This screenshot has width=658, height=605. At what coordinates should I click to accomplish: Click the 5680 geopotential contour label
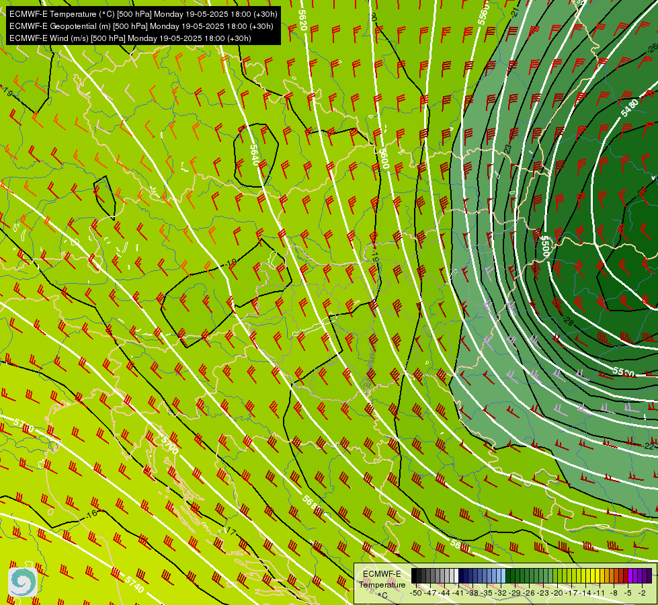pos(313,503)
